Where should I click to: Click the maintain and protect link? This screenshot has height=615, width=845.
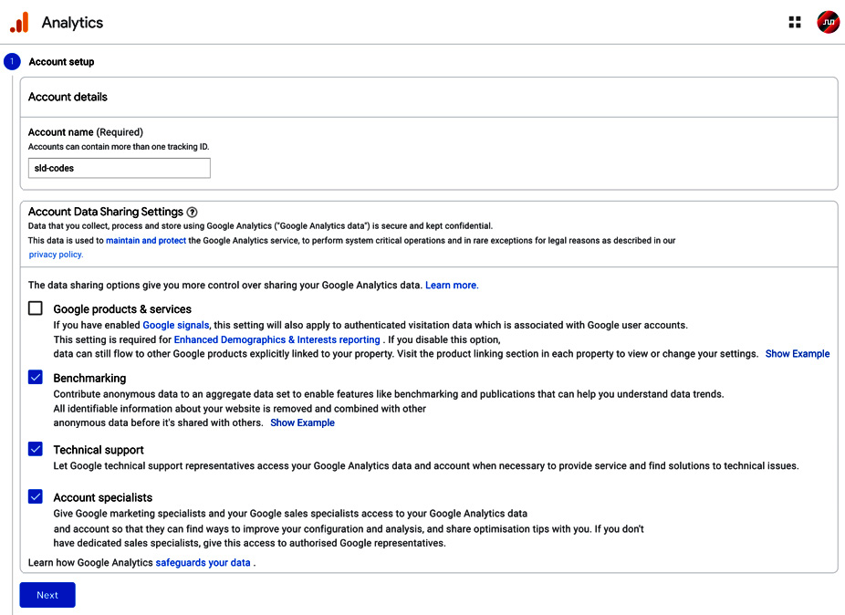tap(145, 240)
